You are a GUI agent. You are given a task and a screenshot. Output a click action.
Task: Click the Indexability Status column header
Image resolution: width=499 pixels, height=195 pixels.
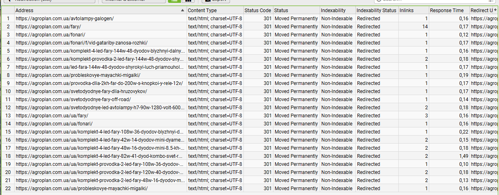(376, 10)
